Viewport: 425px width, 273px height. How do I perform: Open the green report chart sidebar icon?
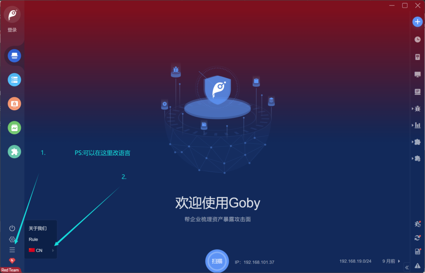pyautogui.click(x=15, y=128)
